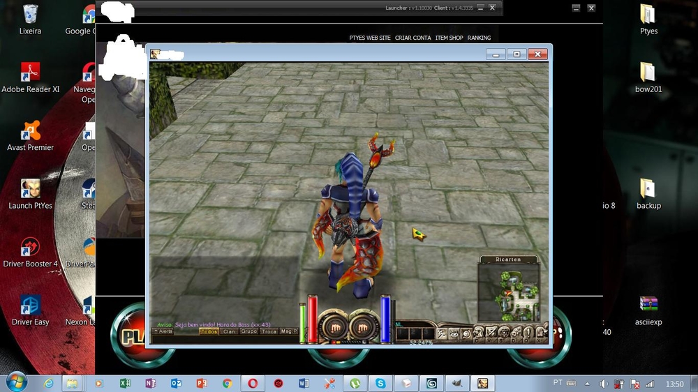Switch chat to the Grupo tab
Image resolution: width=698 pixels, height=392 pixels.
(249, 331)
